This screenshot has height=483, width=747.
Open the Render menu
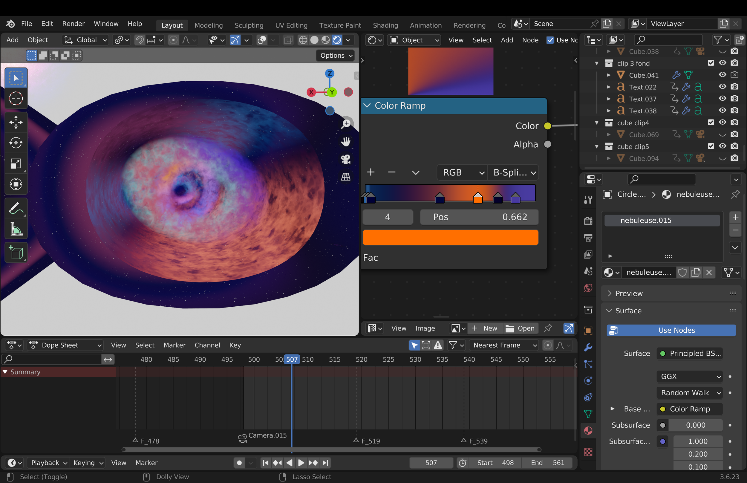tap(73, 24)
